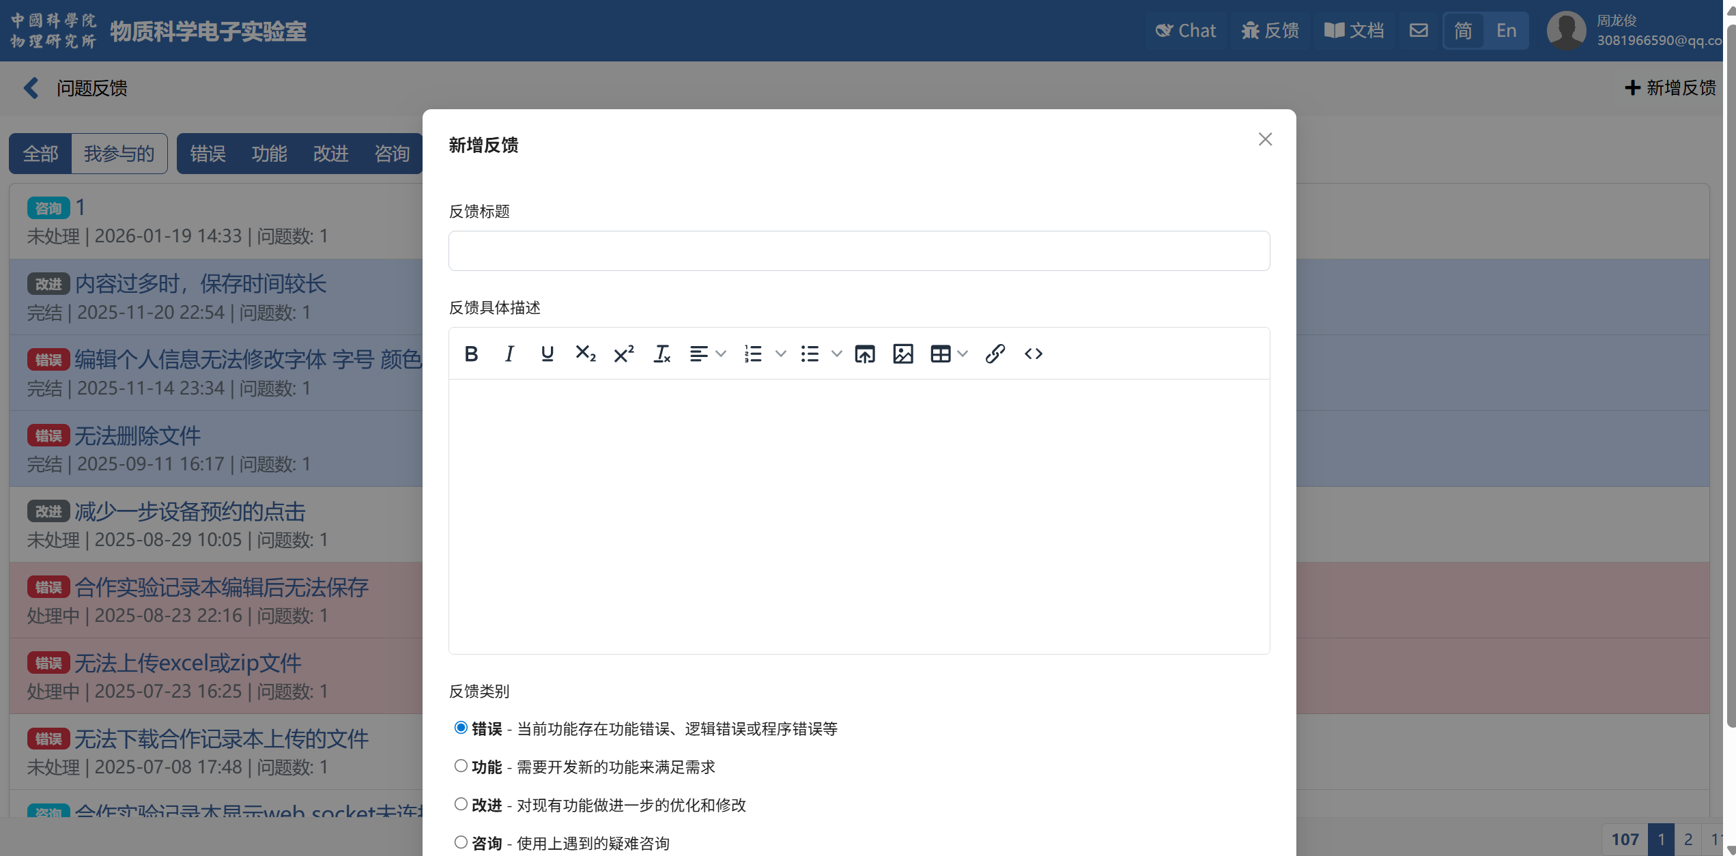Screen dimensions: 1736x856
Task: Expand the text alignment dropdown
Action: [x=721, y=354]
